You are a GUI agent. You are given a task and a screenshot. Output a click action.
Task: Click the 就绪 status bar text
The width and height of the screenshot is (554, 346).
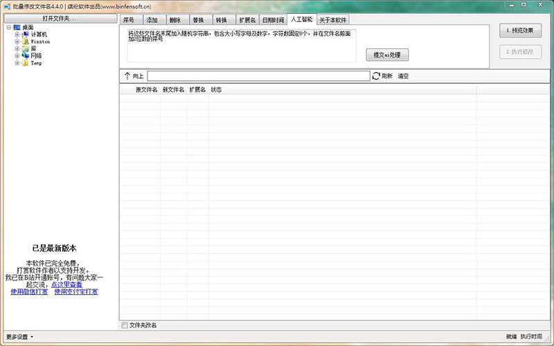pyautogui.click(x=511, y=337)
